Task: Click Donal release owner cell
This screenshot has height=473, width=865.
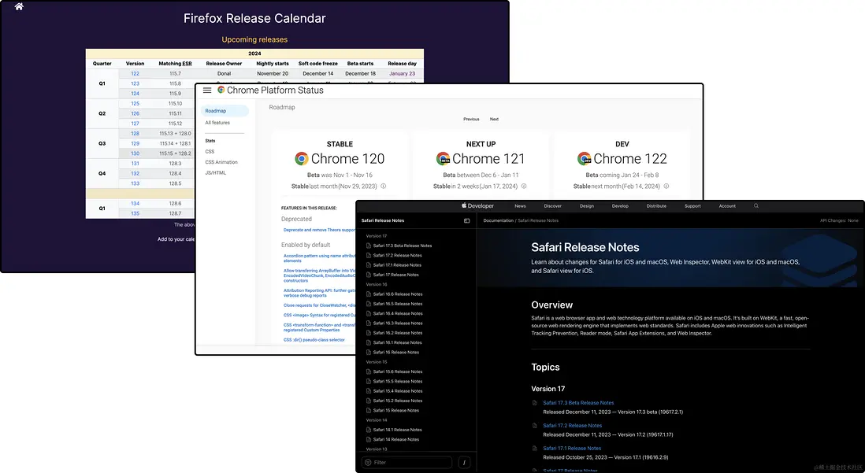Action: 224,73
